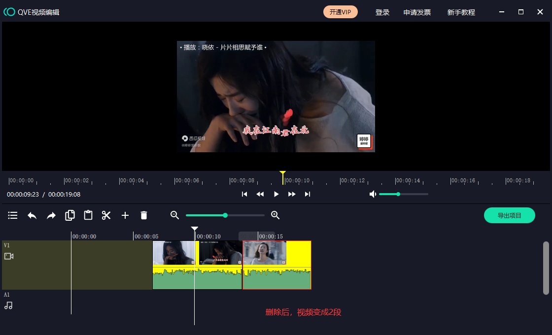Play the video preview
The height and width of the screenshot is (335, 552).
click(276, 194)
